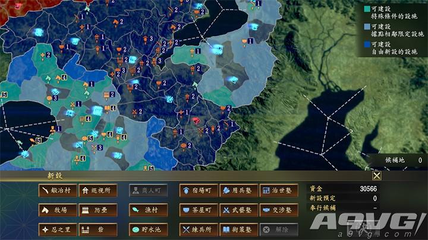
Task: Click the 奉行候補 row
Action: pos(344,208)
